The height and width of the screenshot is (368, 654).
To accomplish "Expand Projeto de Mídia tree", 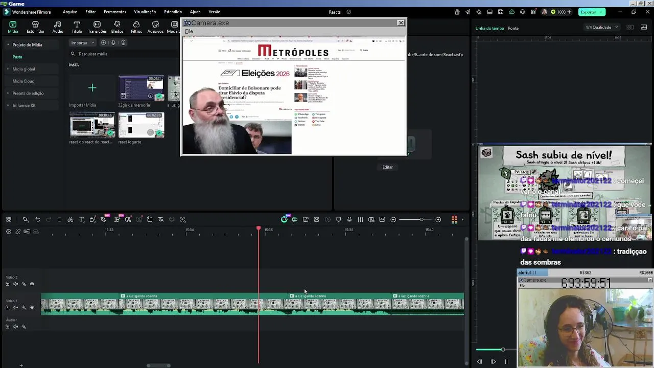I will pyautogui.click(x=8, y=44).
